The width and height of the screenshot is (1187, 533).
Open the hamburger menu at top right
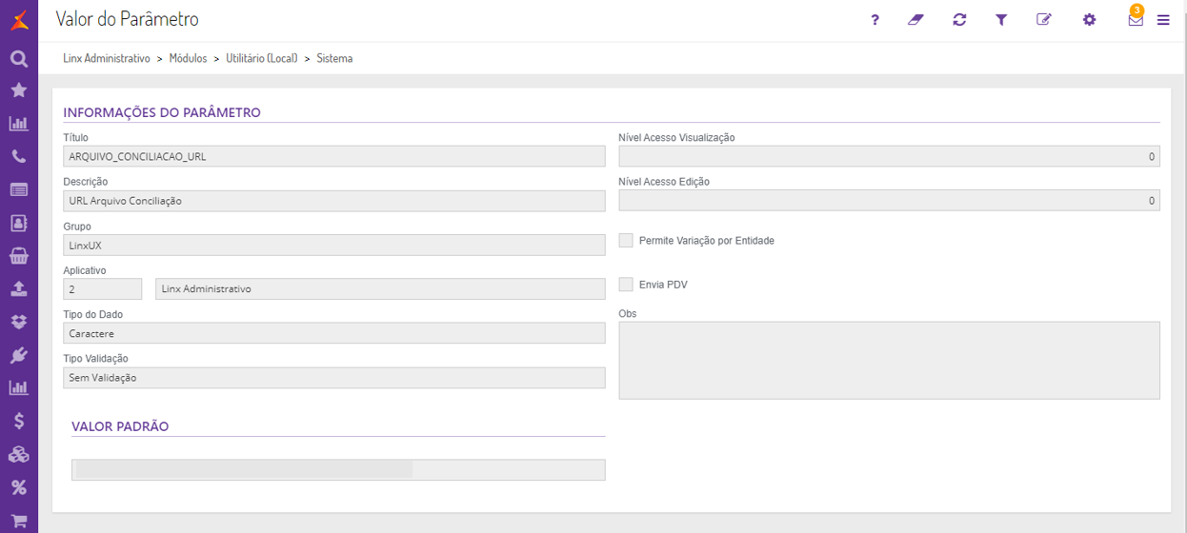[x=1163, y=20]
